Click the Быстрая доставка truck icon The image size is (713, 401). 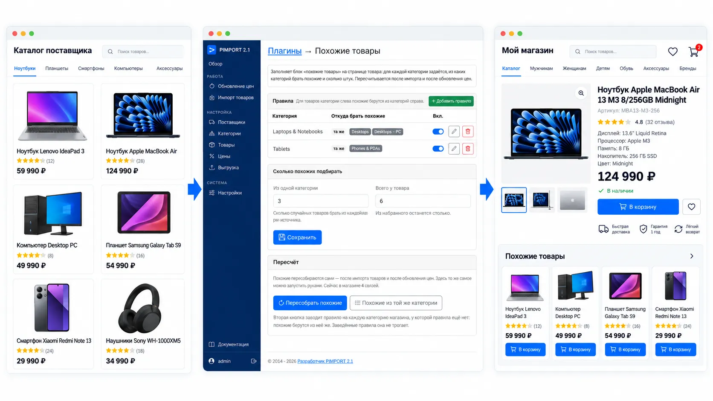click(x=603, y=229)
